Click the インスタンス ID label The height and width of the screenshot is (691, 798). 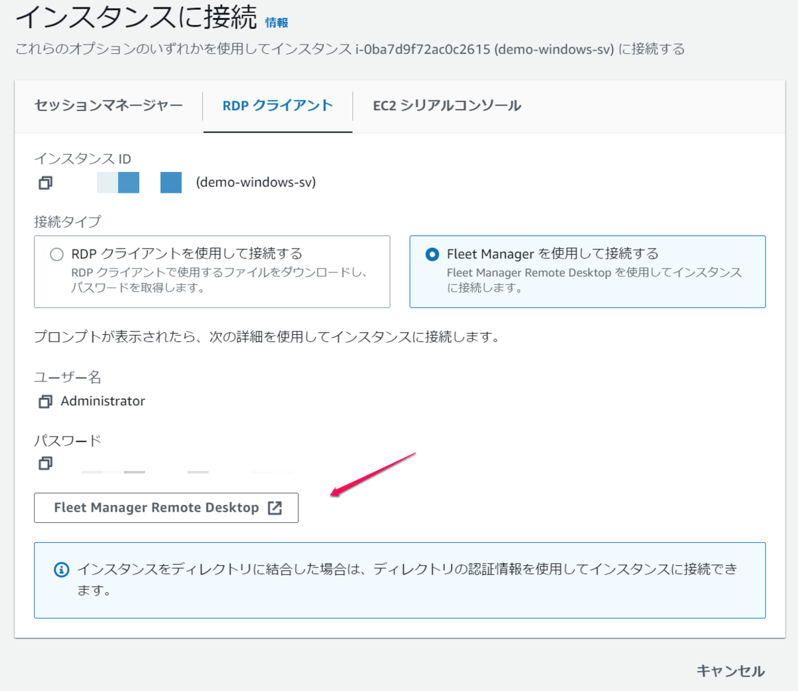83,159
